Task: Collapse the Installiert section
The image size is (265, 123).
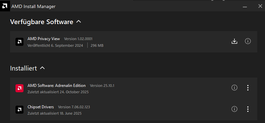Action: pos(42,68)
